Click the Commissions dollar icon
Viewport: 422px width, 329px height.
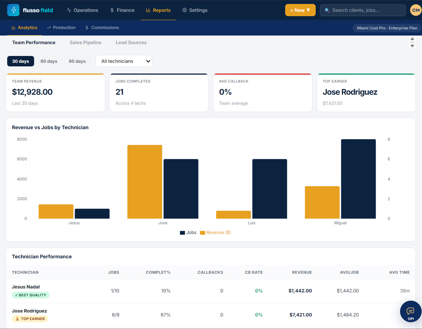(x=87, y=28)
